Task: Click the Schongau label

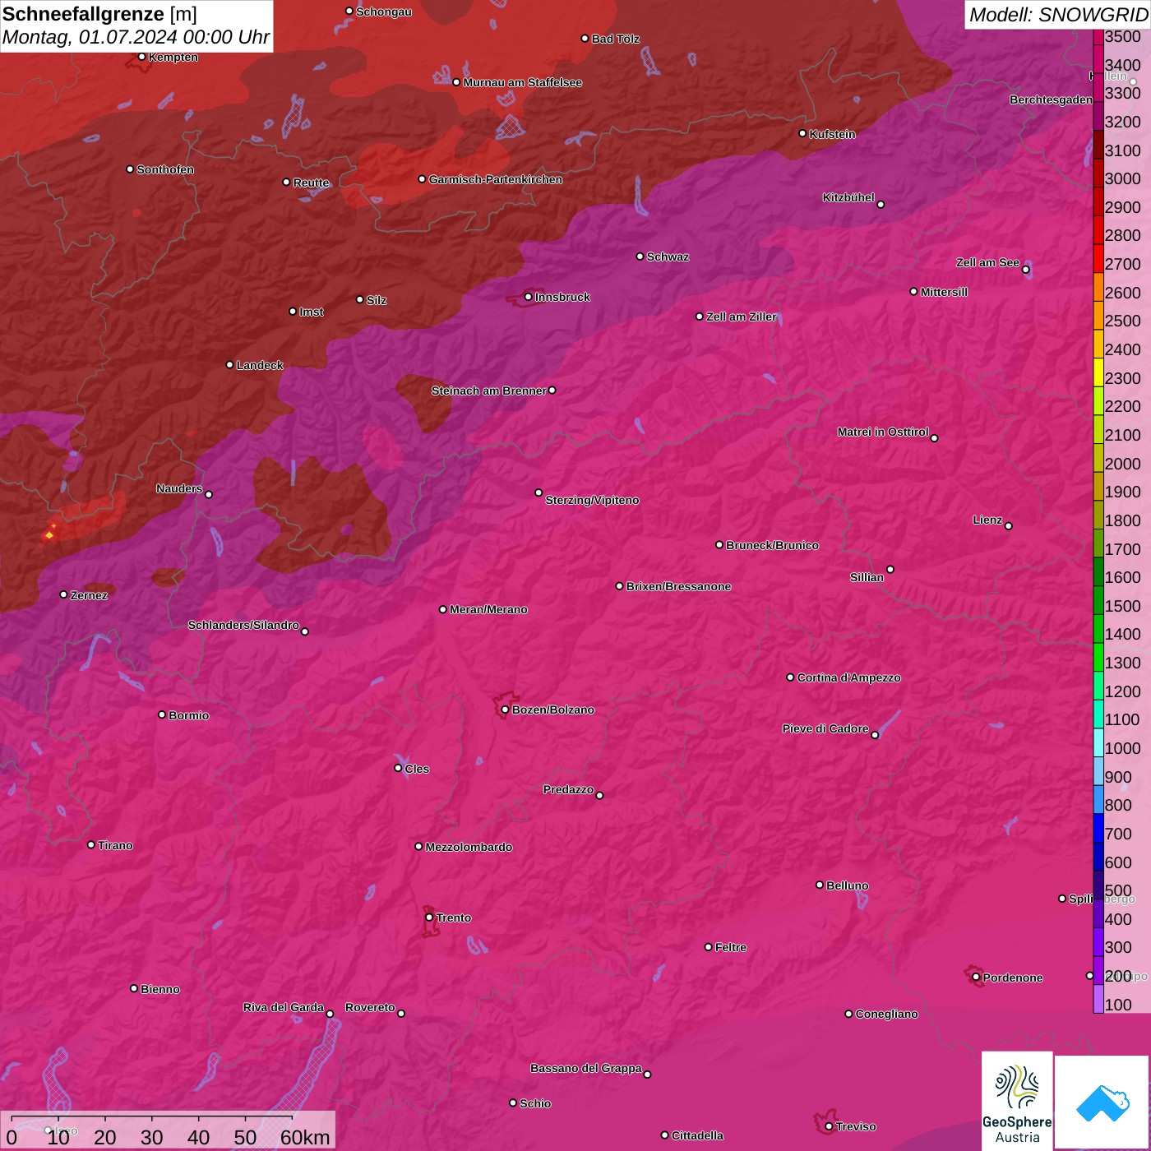Action: coord(383,12)
